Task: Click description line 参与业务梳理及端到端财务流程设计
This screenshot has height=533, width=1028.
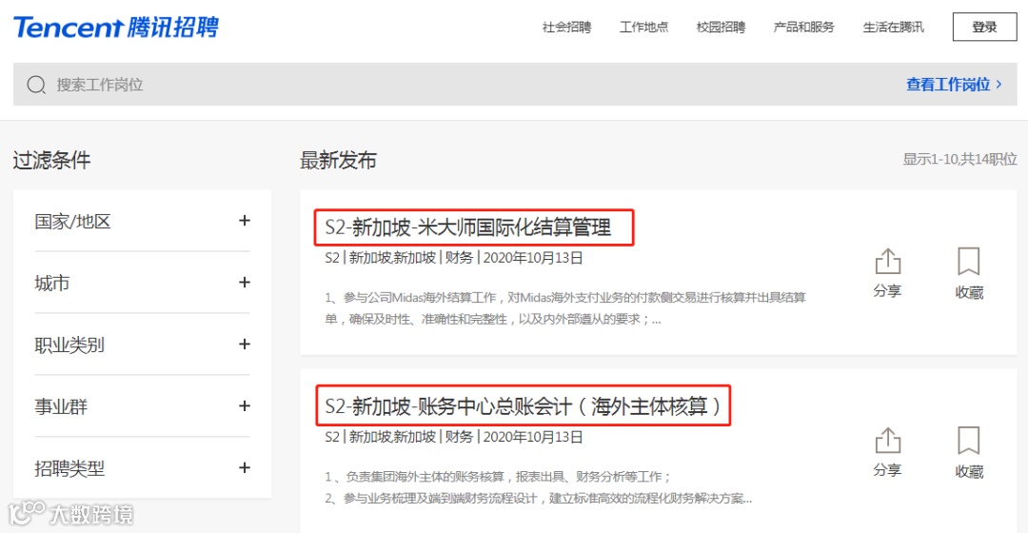Action: [x=538, y=499]
